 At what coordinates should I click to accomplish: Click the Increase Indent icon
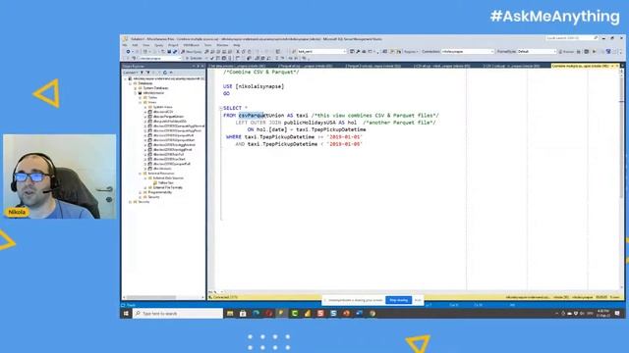[296, 59]
